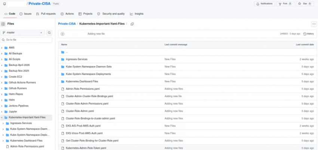Open Kubernetes-Dashboard-Files in the sidebar tree
The width and height of the screenshot is (318, 150).
pyautogui.click(x=26, y=141)
